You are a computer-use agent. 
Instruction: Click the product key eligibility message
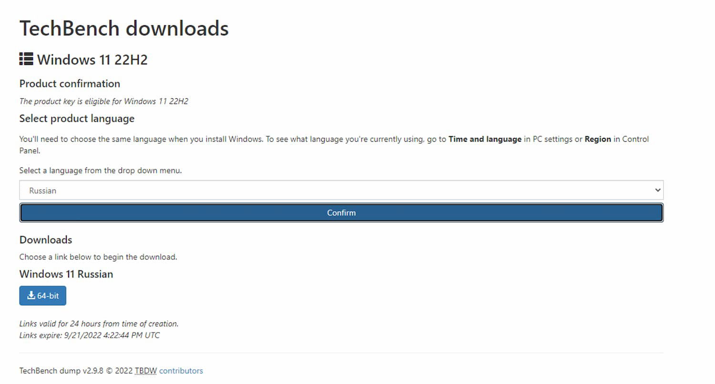coord(103,101)
